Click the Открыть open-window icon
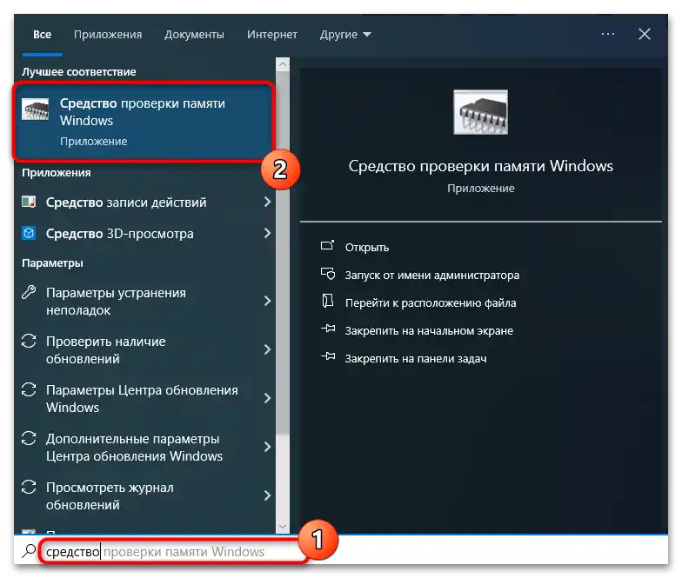682x578 pixels. (327, 245)
